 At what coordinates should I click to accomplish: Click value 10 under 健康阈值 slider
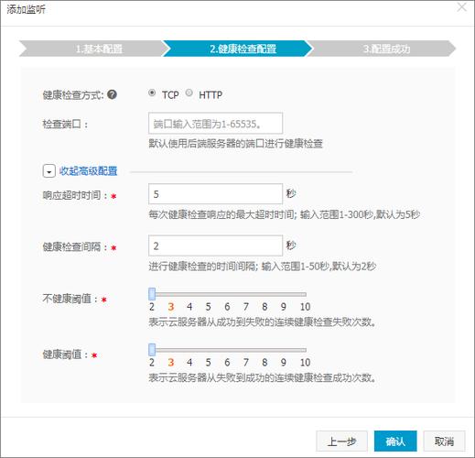[x=305, y=363]
